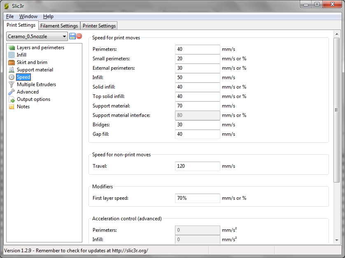Select the Output options icon

[x=12, y=99]
